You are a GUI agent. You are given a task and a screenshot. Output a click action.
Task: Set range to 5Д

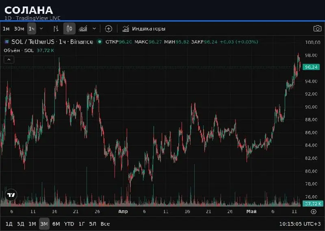pyautogui.click(x=21, y=224)
